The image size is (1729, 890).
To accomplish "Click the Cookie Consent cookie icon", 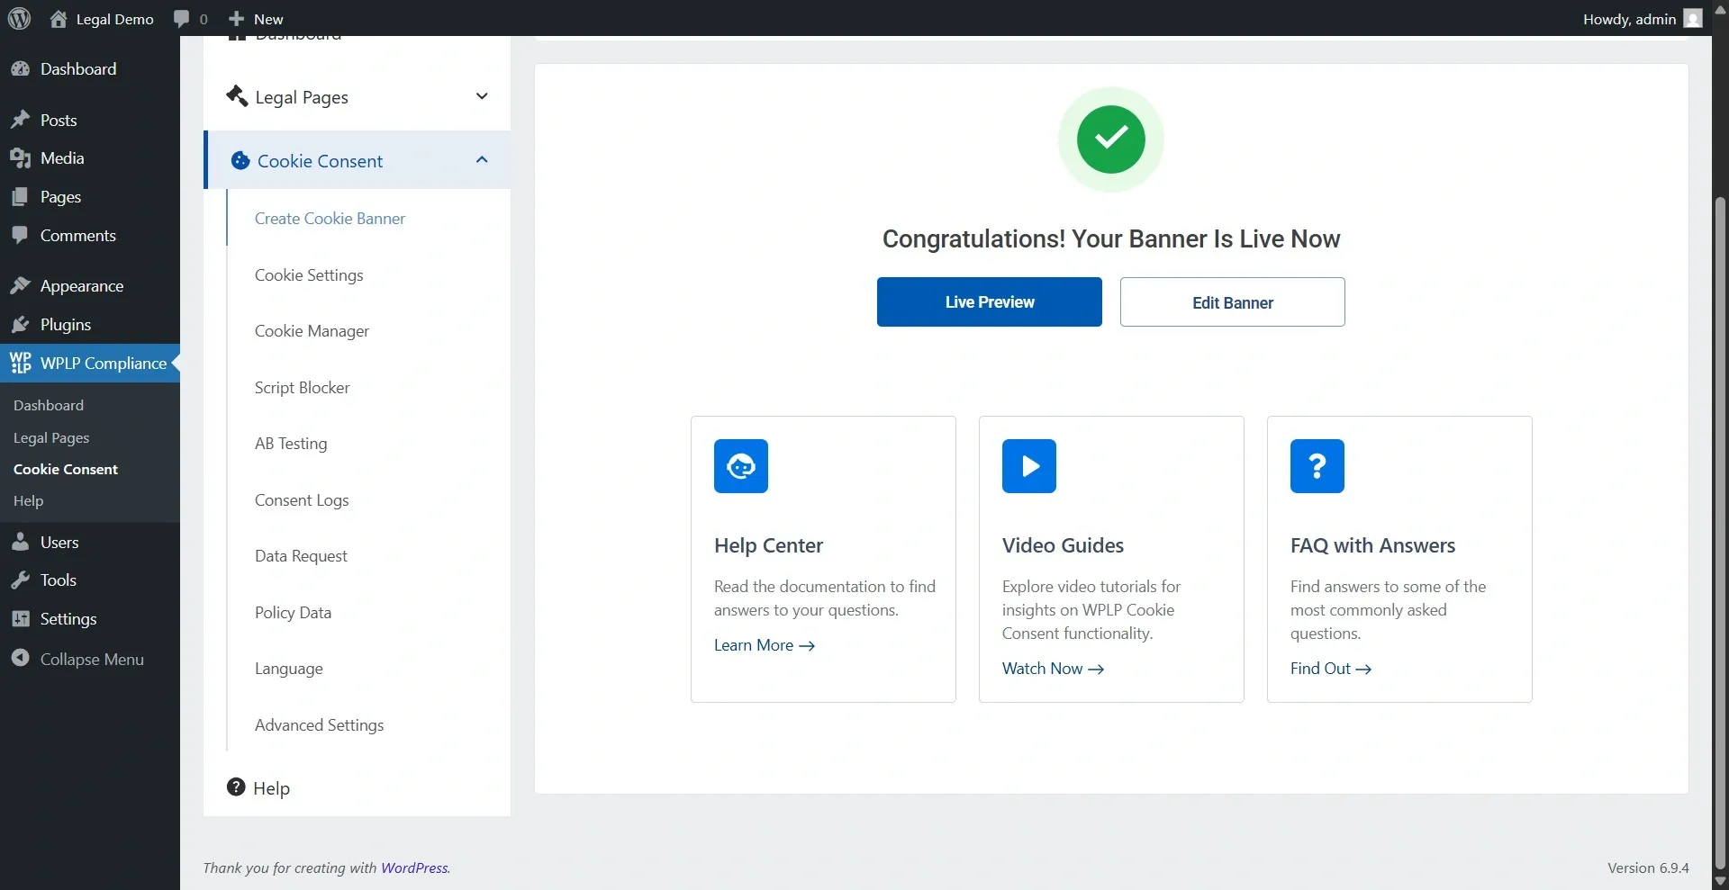I will click(240, 160).
